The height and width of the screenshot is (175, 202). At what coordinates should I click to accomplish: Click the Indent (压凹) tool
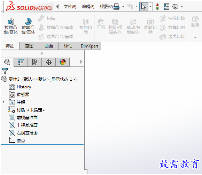pos(101,24)
